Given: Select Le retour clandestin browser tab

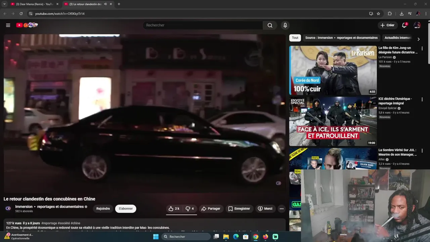Looking at the screenshot, I should tap(85, 4).
